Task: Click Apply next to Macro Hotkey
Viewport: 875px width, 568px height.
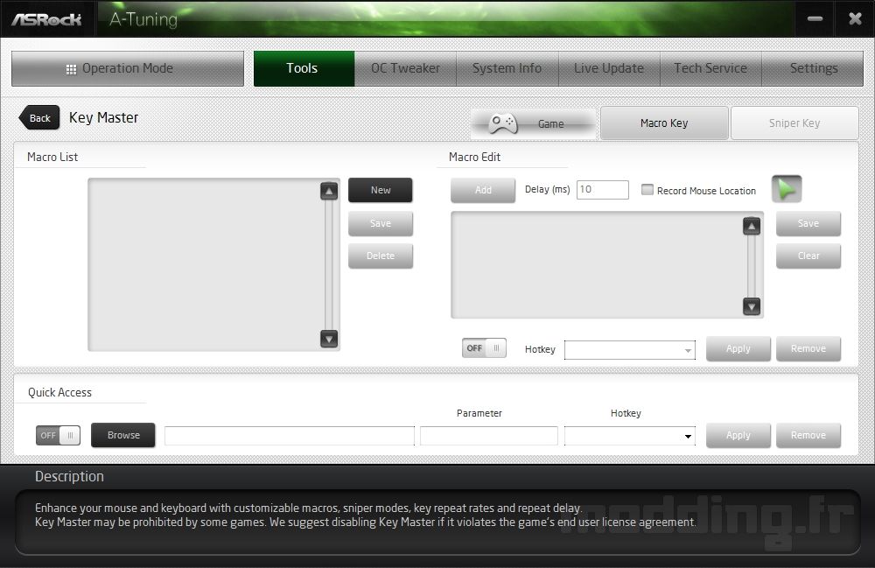Action: (738, 348)
